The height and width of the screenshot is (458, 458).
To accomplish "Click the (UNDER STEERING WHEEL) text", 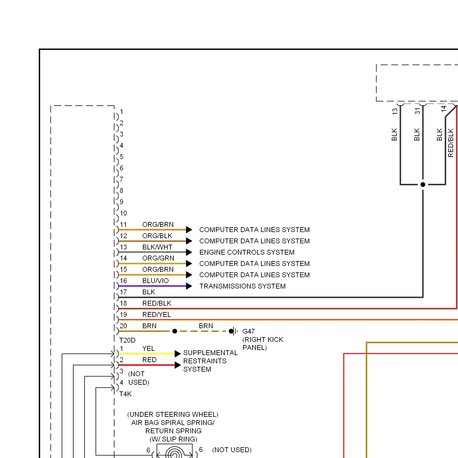I will click(173, 414).
